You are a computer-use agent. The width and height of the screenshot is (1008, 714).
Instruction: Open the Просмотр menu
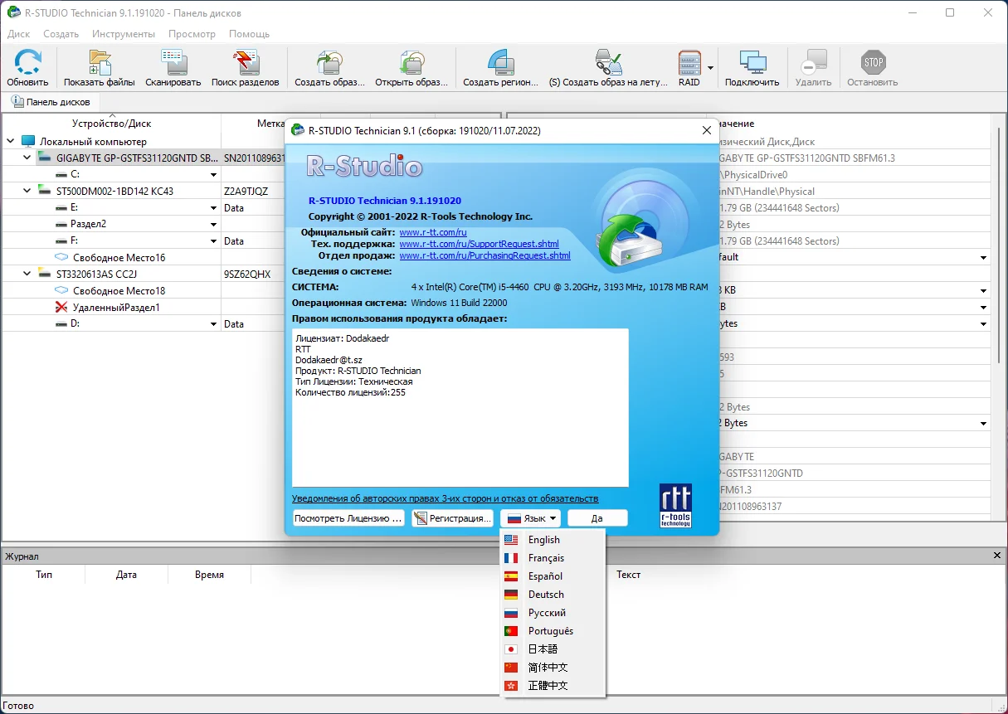(x=192, y=34)
